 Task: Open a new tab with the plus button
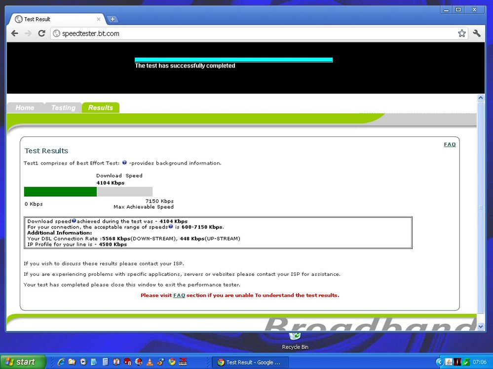(112, 19)
